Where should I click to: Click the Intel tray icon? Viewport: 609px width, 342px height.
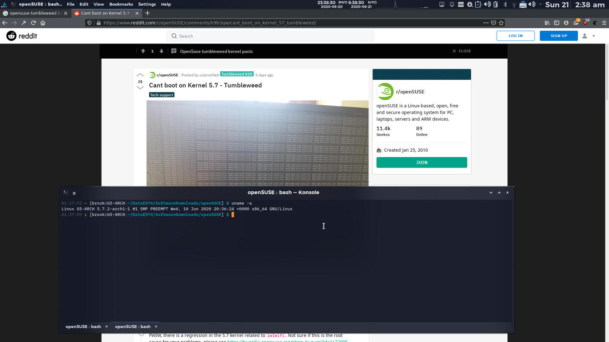[x=461, y=4]
